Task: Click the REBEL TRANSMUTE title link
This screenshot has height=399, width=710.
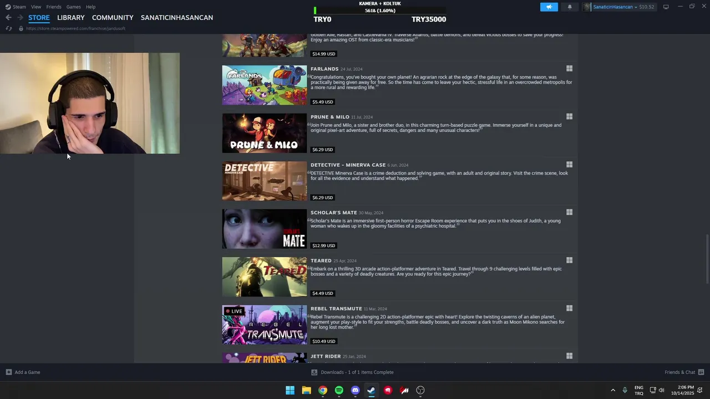Action: coord(336,309)
